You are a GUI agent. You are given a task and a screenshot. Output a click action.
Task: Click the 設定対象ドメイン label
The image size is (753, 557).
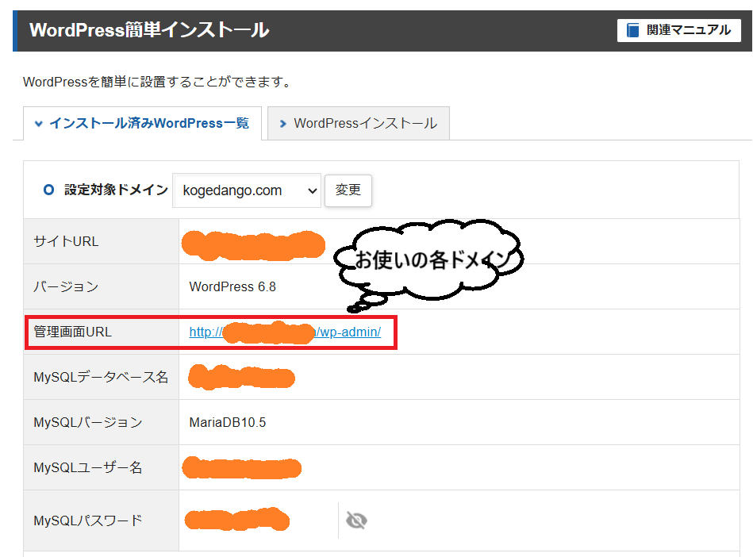click(x=116, y=190)
